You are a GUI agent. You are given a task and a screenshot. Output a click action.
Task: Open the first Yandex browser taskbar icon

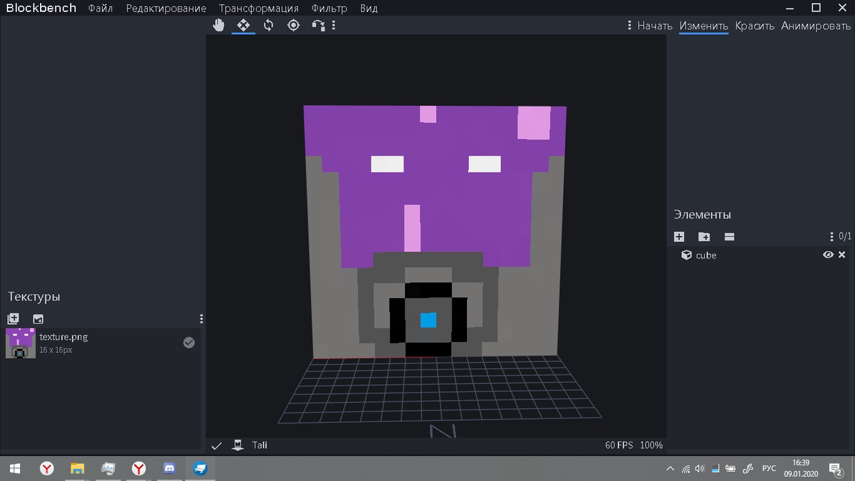tap(47, 469)
